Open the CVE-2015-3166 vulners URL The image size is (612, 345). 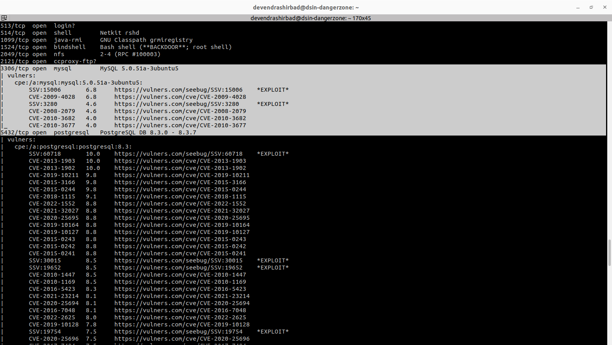[x=180, y=182]
